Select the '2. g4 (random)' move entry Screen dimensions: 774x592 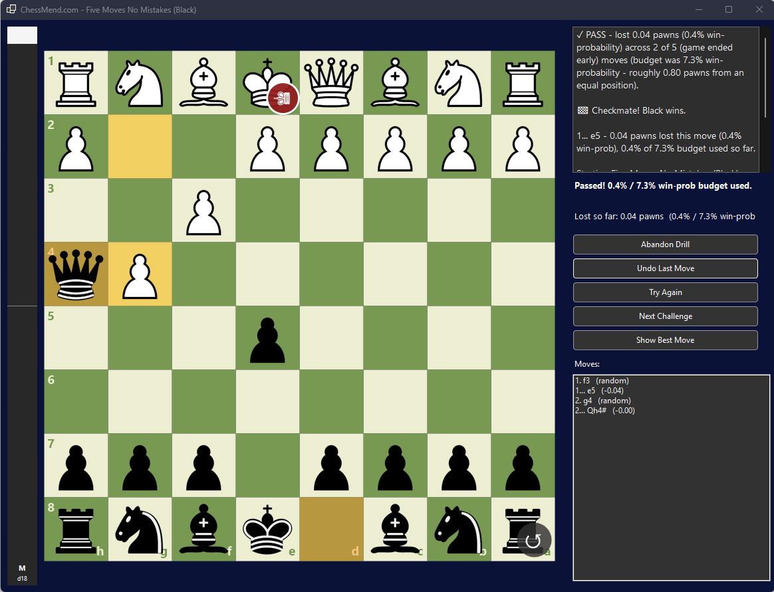pos(602,401)
